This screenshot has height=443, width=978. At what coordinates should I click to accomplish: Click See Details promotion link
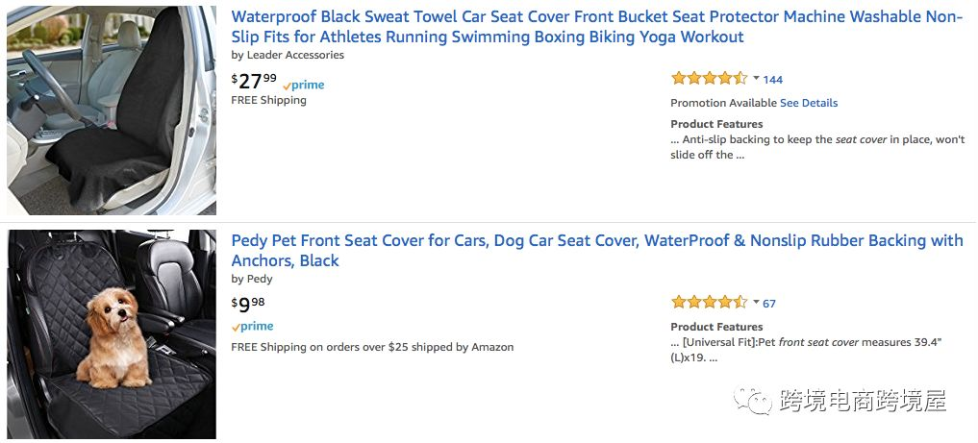point(809,103)
